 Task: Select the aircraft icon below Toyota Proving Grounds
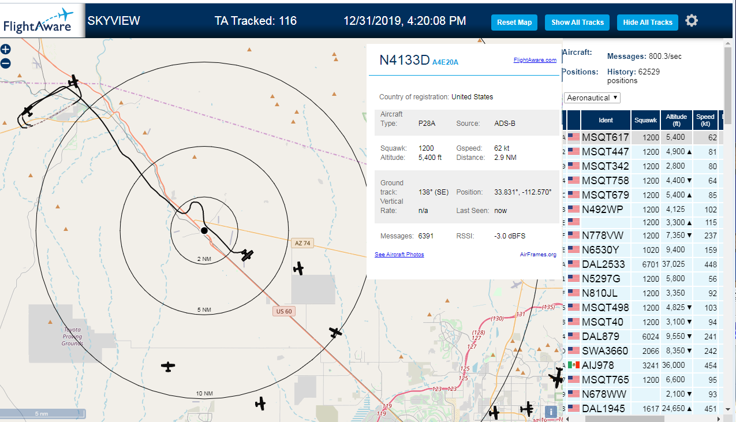(167, 366)
